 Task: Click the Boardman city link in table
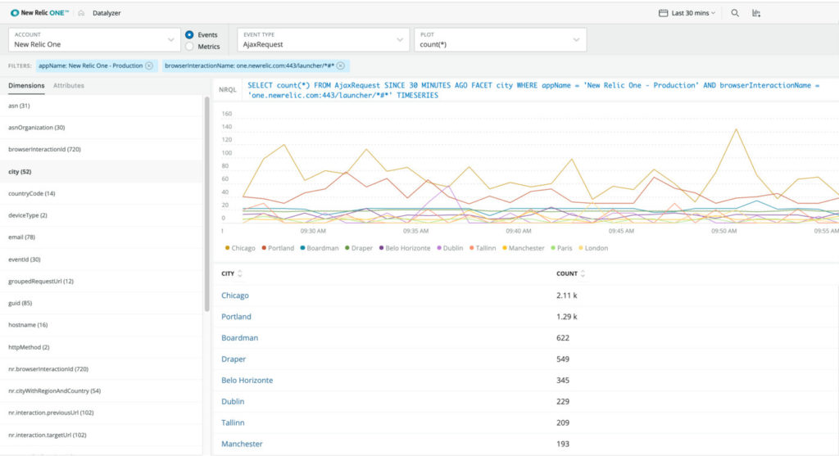[x=240, y=338]
